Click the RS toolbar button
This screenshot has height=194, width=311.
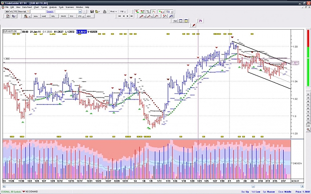pyautogui.click(x=15, y=11)
